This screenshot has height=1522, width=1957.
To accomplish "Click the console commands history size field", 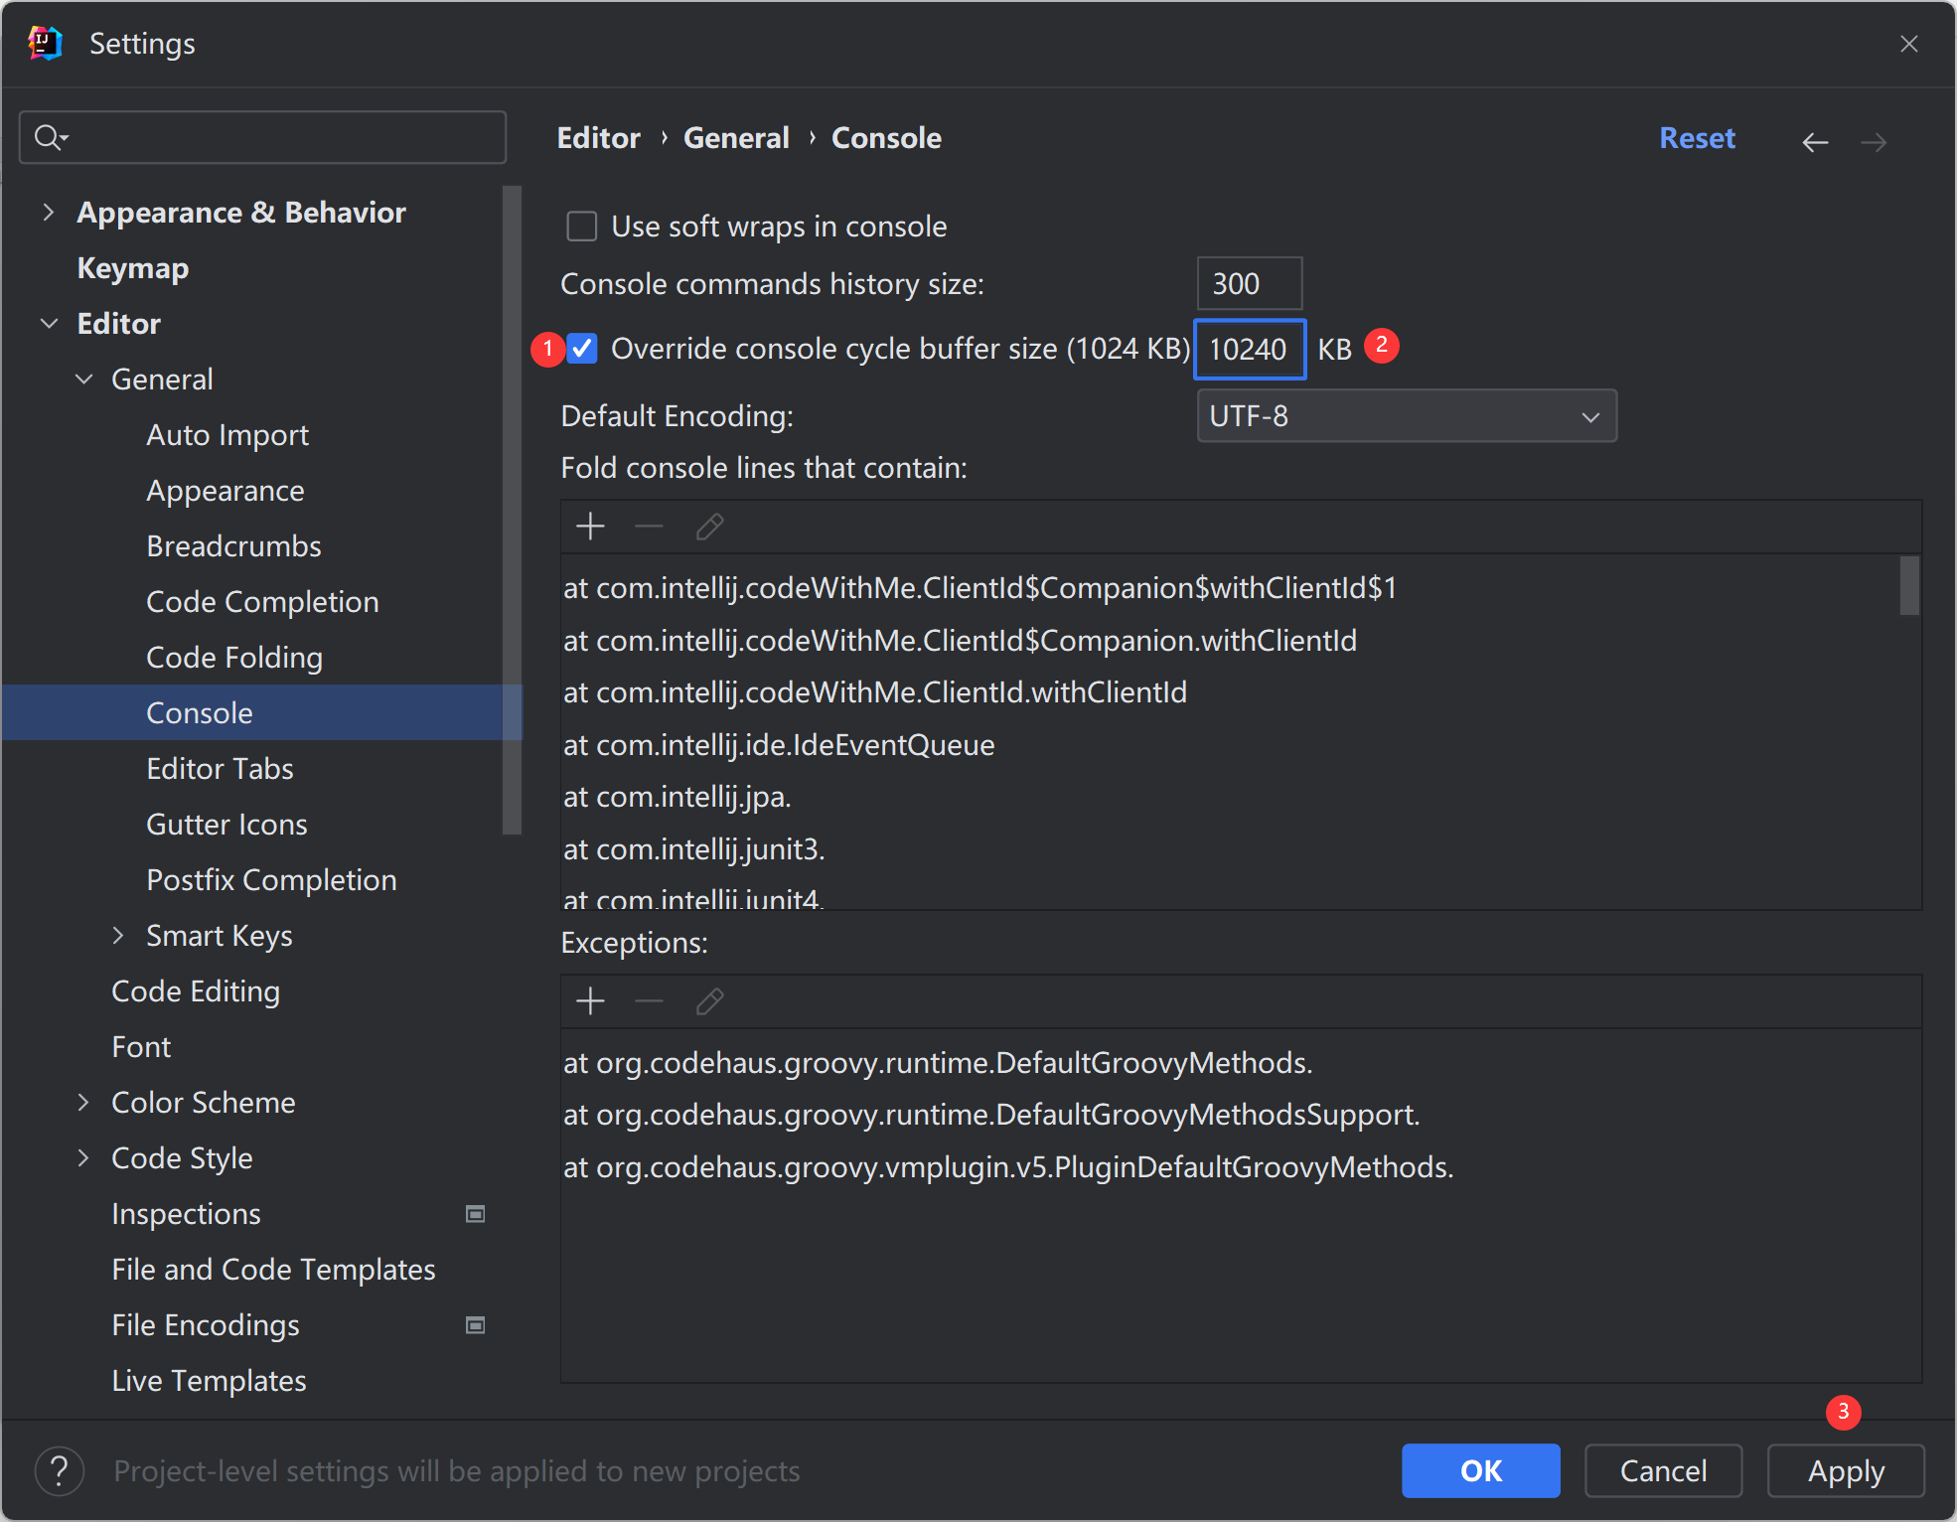I will coord(1249,284).
